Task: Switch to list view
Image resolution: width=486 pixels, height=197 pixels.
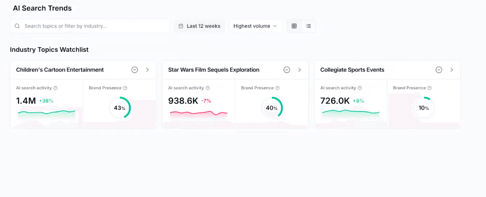Action: [x=308, y=26]
